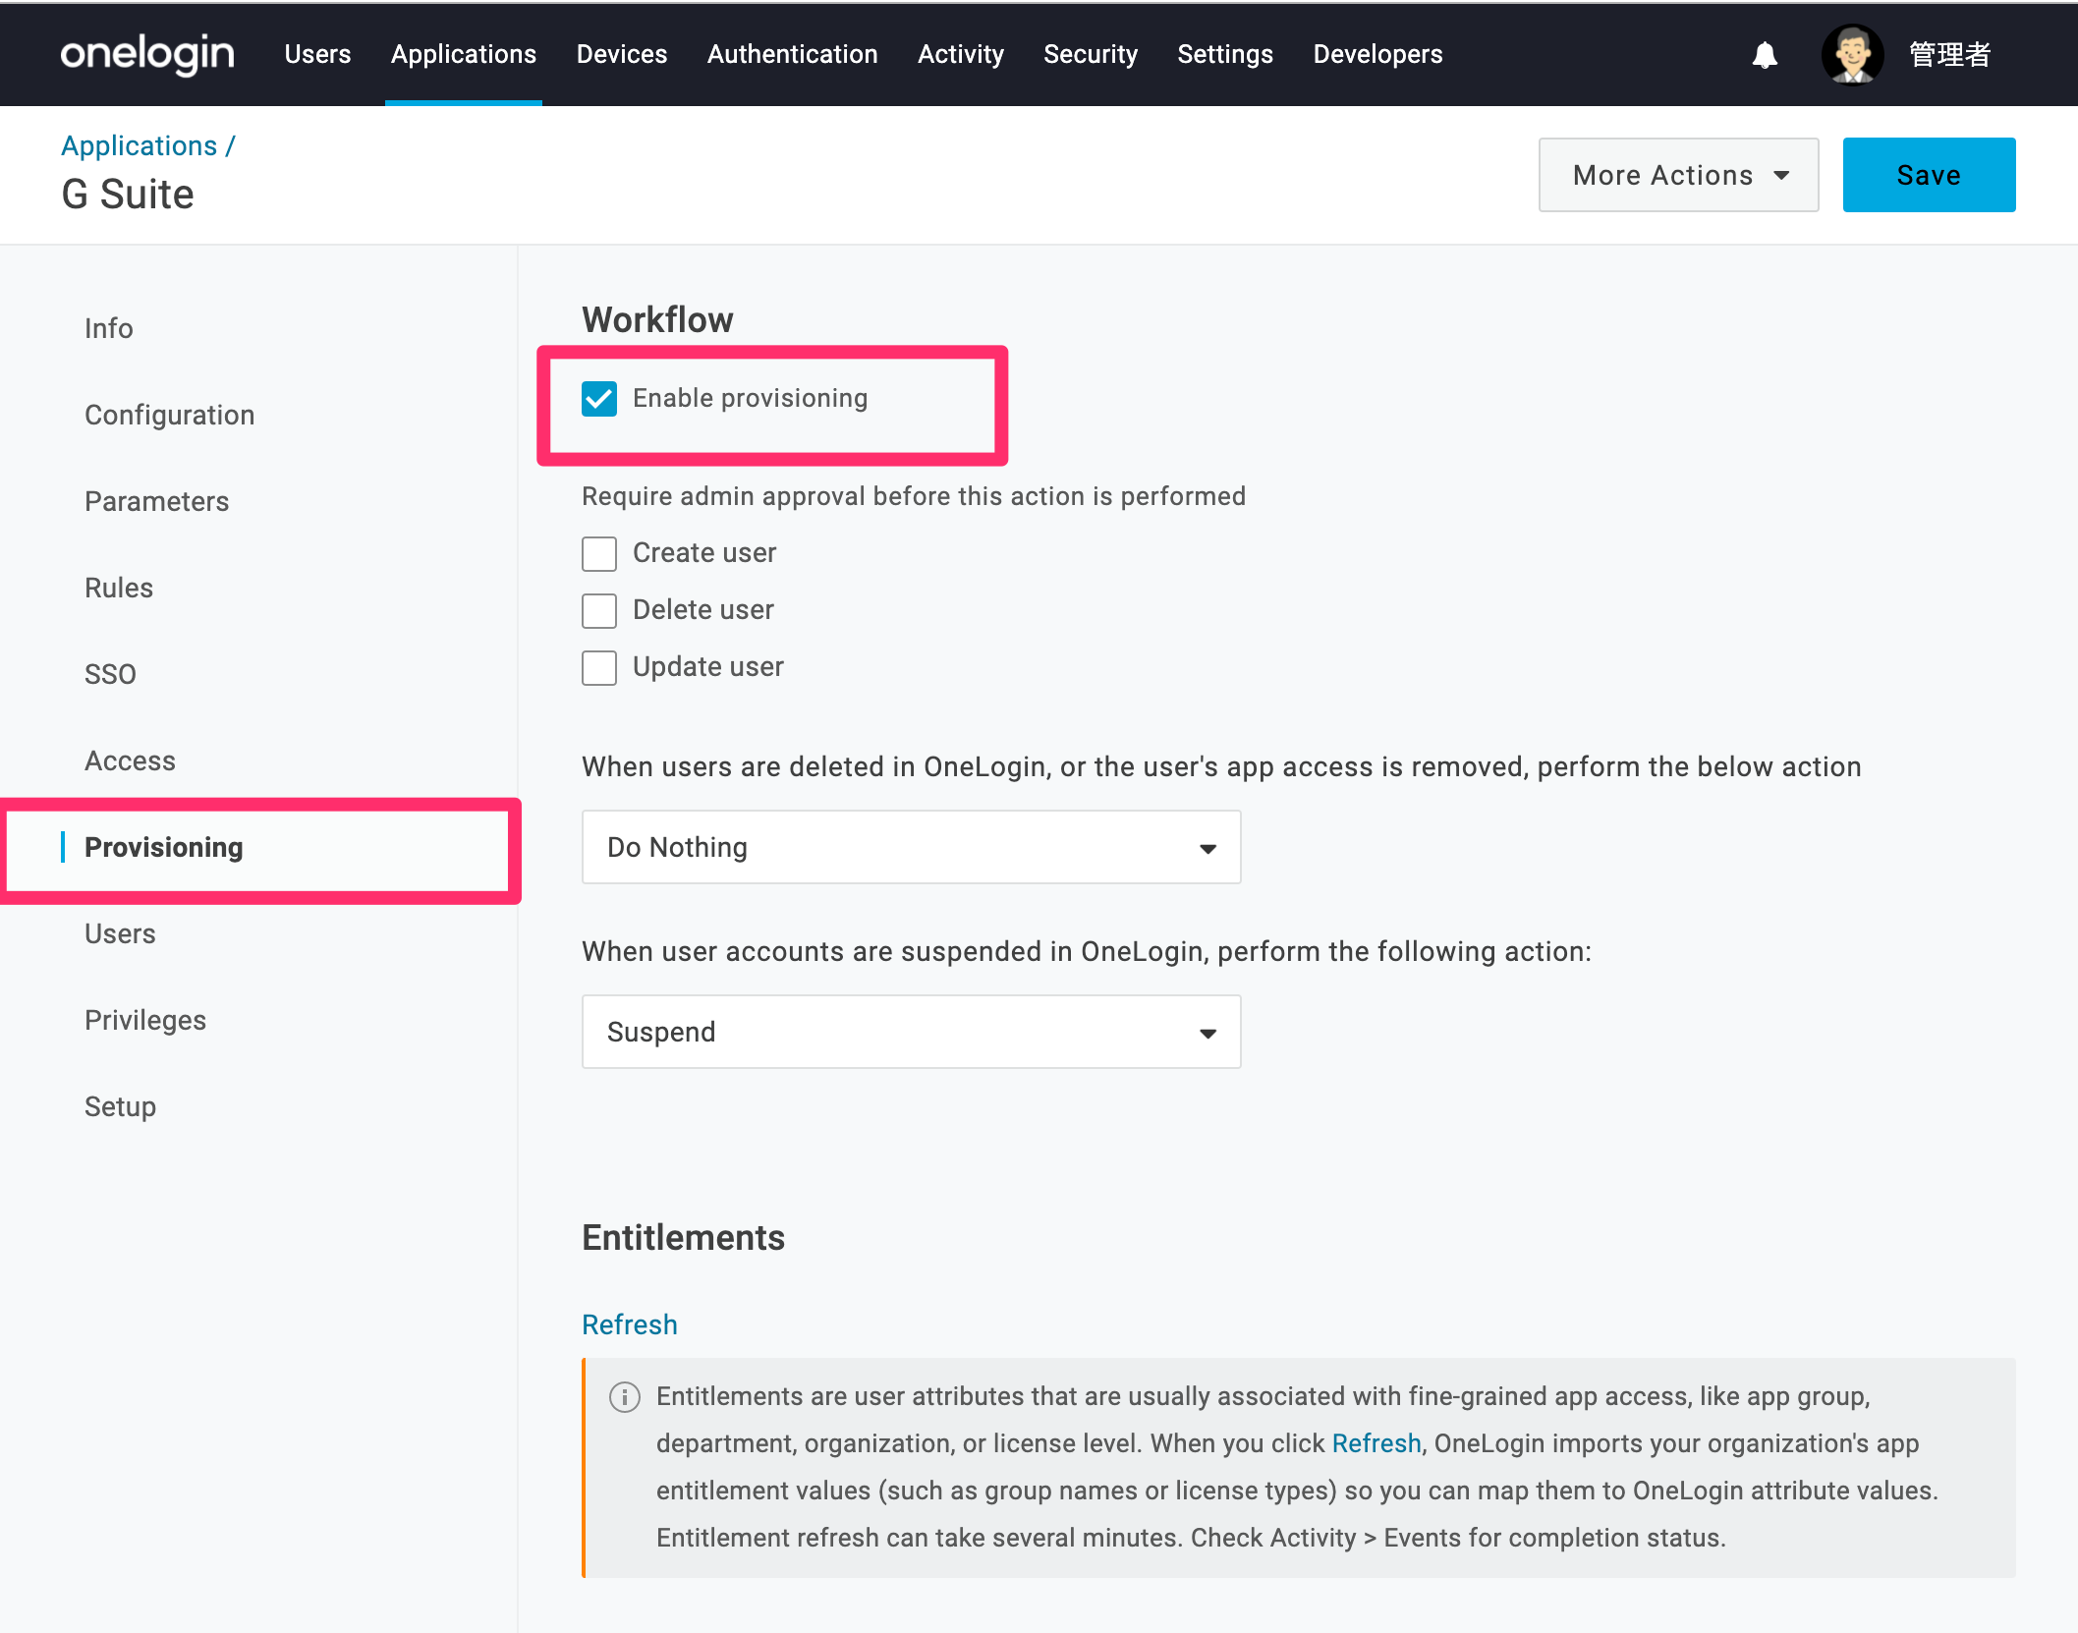The width and height of the screenshot is (2078, 1633).
Task: Click the Entitlements section heading
Action: [x=684, y=1237]
